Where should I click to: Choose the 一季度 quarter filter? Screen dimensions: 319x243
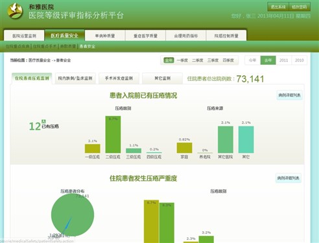182,60
